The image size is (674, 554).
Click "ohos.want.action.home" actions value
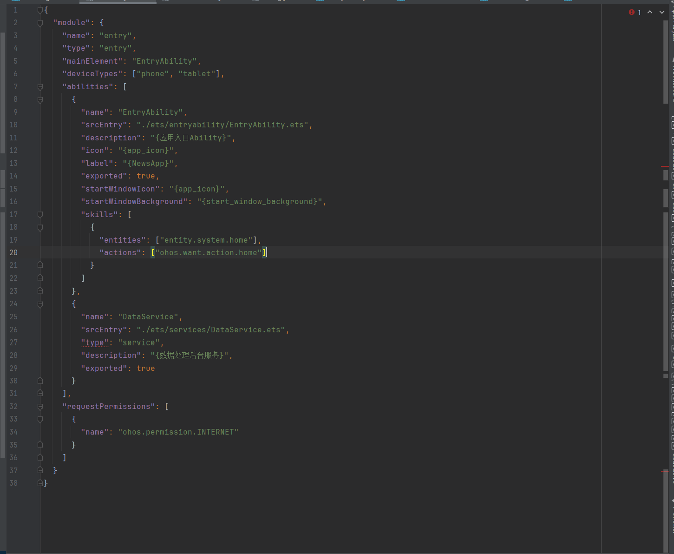209,253
